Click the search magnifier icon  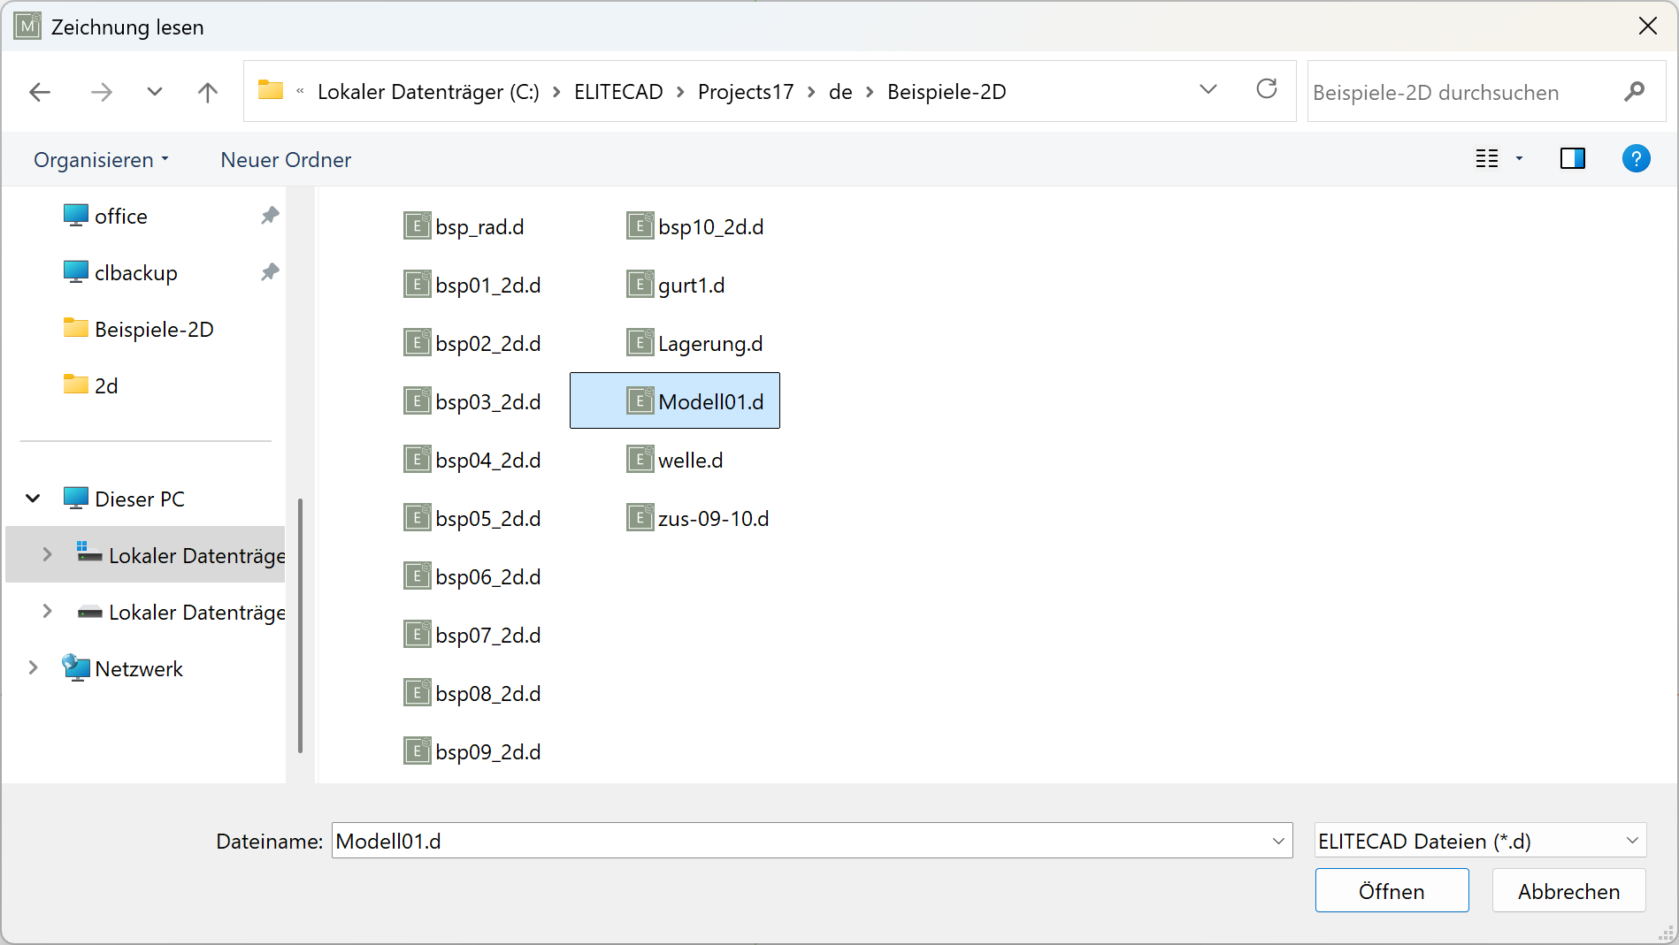click(x=1634, y=92)
